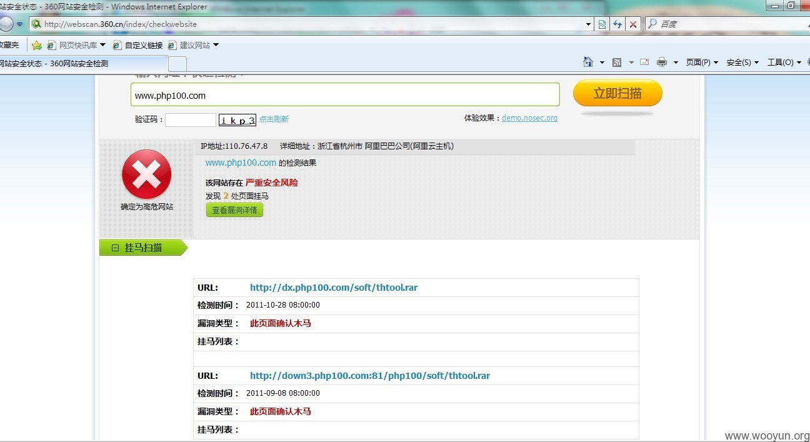This screenshot has width=810, height=442.
Task: Open the recent pages dropdown arrow
Action: tap(20, 24)
